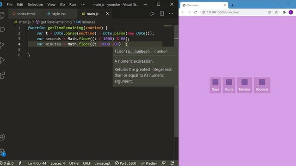Open editor More Actions ellipsis

click(x=171, y=13)
